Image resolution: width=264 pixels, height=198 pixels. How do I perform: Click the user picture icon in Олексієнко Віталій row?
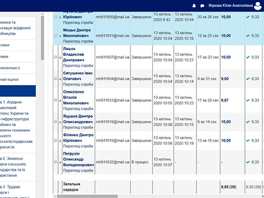pos(60,100)
